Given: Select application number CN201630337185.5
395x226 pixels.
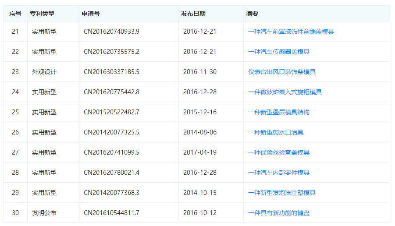Looking at the screenshot, I should [x=111, y=72].
